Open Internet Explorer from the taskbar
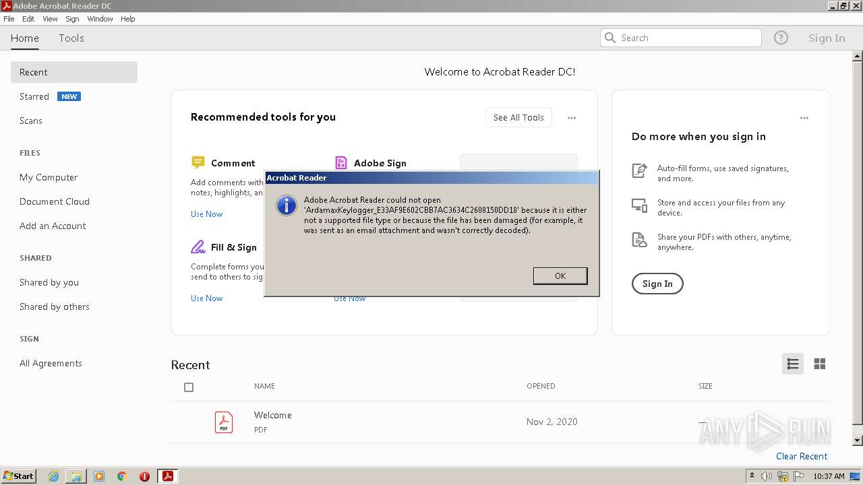This screenshot has height=485, width=863. 53,476
